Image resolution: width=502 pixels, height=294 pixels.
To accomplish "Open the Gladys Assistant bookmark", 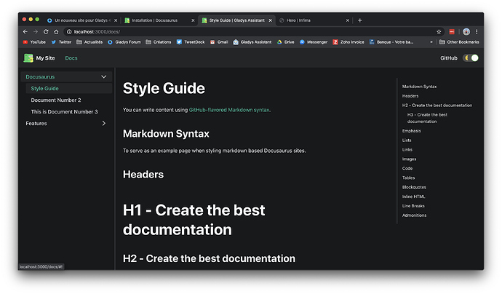I will (252, 42).
